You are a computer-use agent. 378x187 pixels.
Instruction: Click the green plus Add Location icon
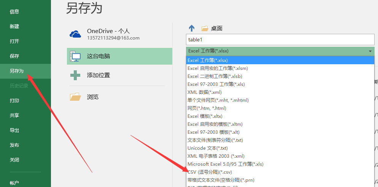[x=75, y=75]
